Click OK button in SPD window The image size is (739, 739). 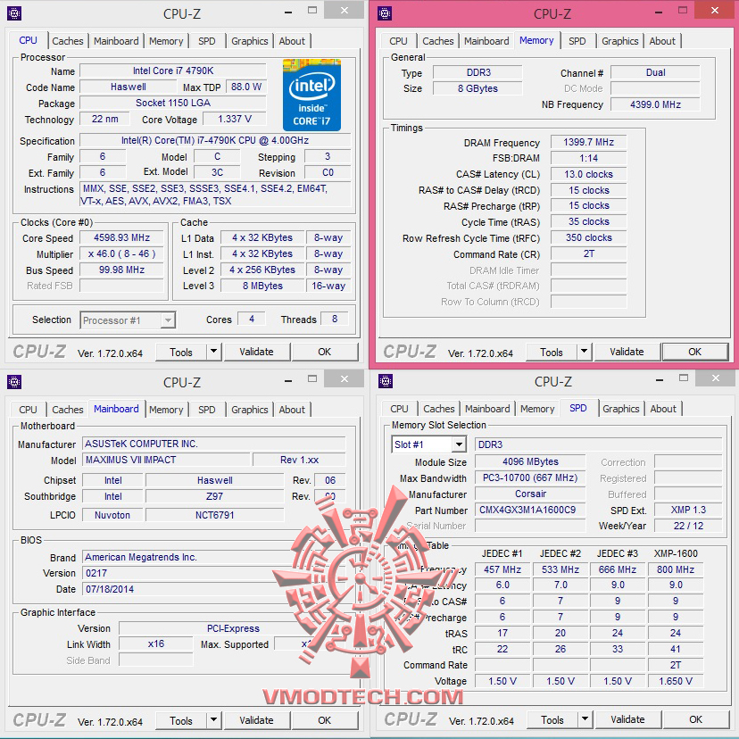pyautogui.click(x=695, y=719)
